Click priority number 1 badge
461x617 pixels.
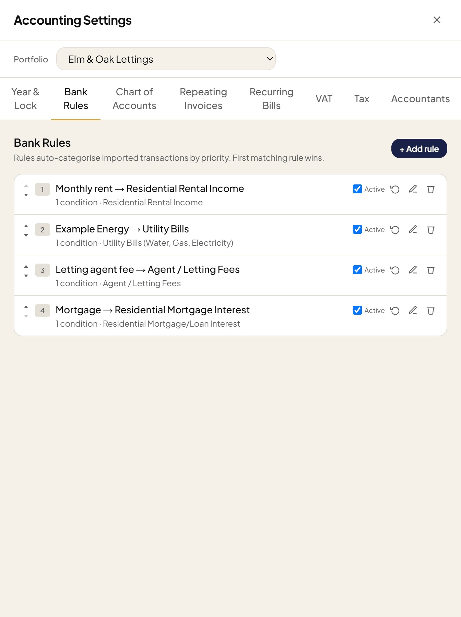[x=43, y=189]
